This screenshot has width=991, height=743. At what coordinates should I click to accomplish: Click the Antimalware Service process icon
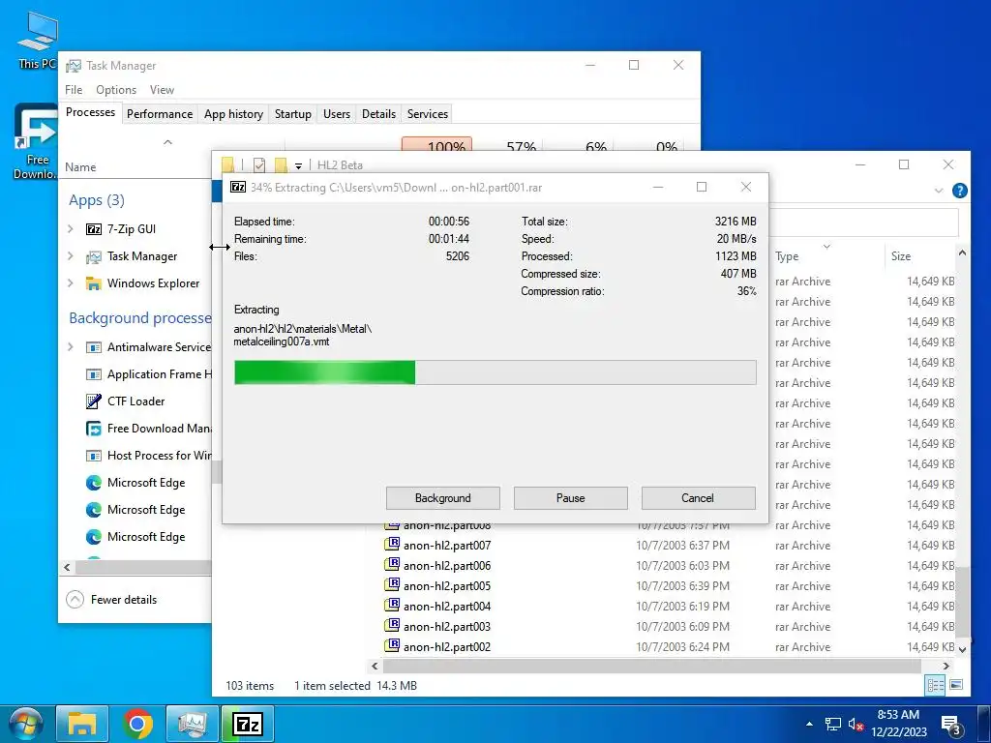pos(94,347)
